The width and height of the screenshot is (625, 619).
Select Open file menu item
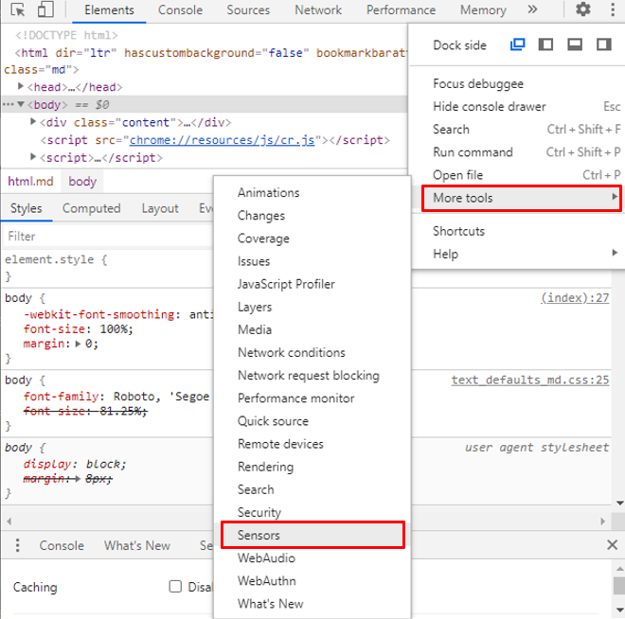[x=517, y=175]
